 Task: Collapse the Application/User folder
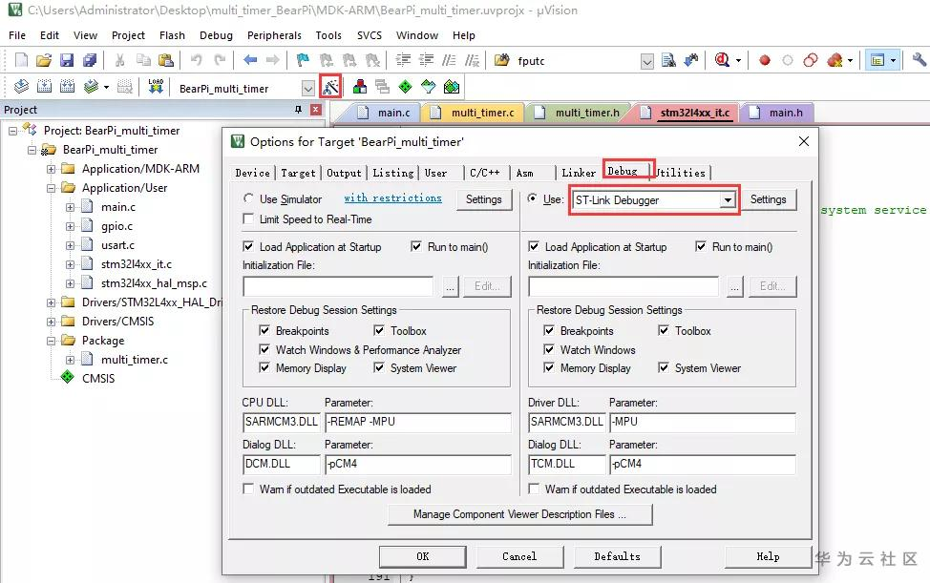pyautogui.click(x=51, y=188)
